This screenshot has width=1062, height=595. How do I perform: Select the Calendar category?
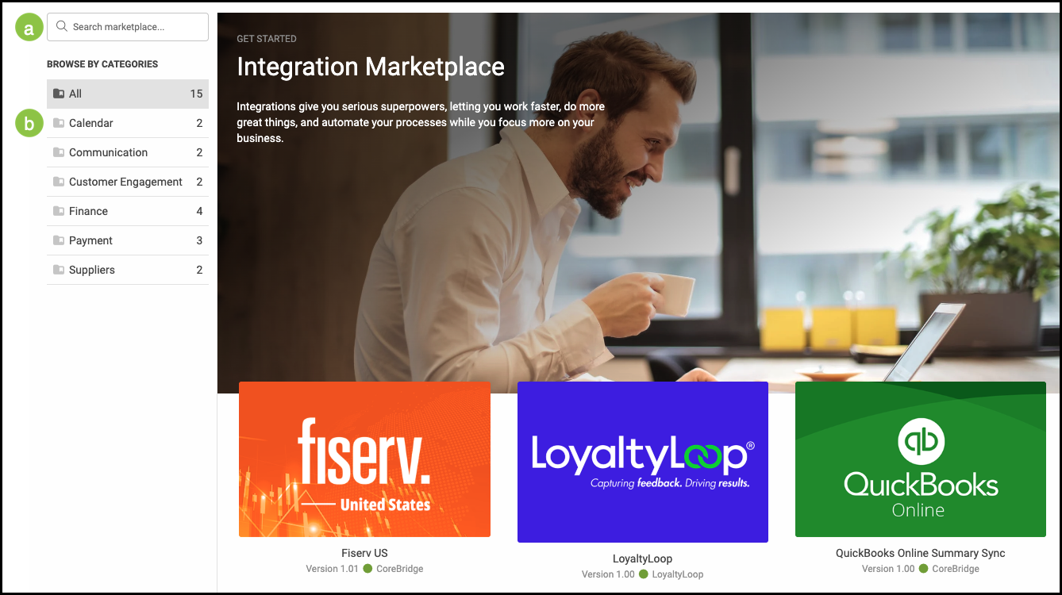128,123
